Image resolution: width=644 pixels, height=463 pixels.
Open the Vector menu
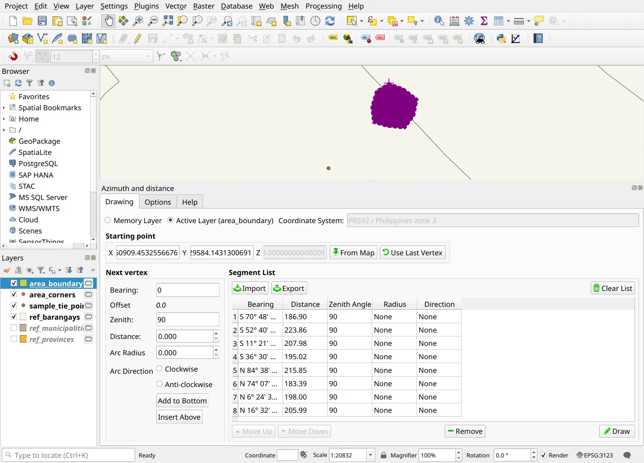pos(176,6)
